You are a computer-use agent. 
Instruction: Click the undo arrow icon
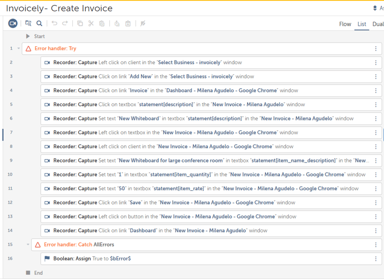54,24
